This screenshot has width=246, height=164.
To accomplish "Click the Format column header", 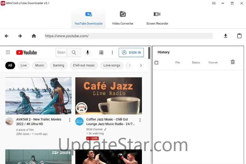I will (213, 62).
